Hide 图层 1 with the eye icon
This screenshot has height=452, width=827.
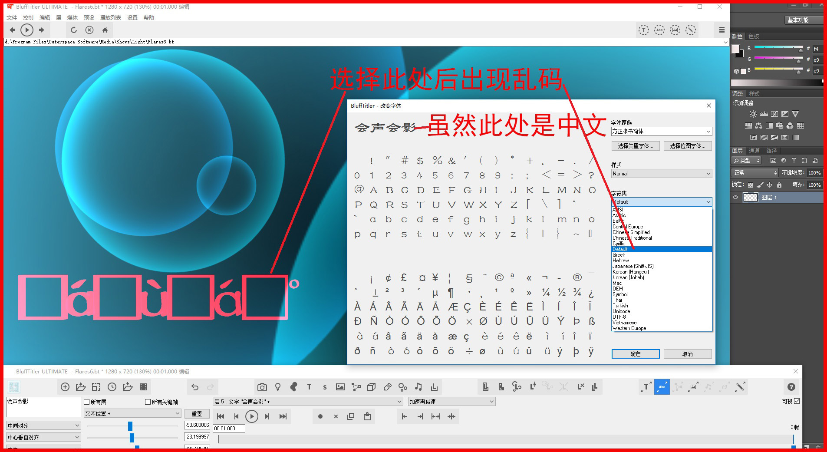coord(735,198)
